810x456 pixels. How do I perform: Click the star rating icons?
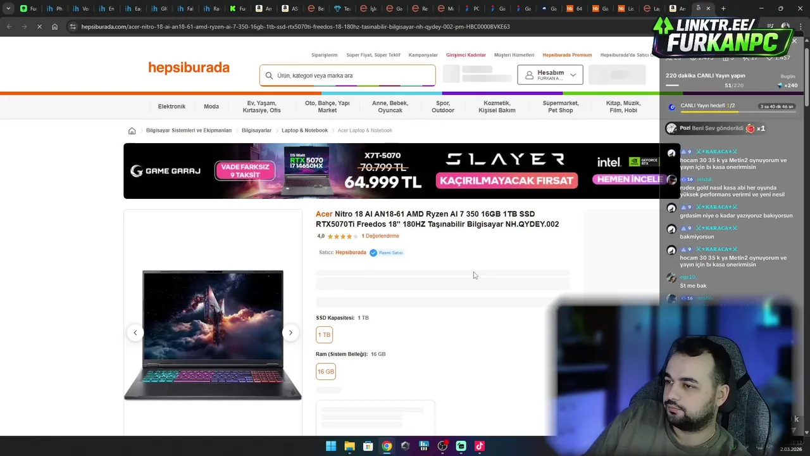point(342,236)
